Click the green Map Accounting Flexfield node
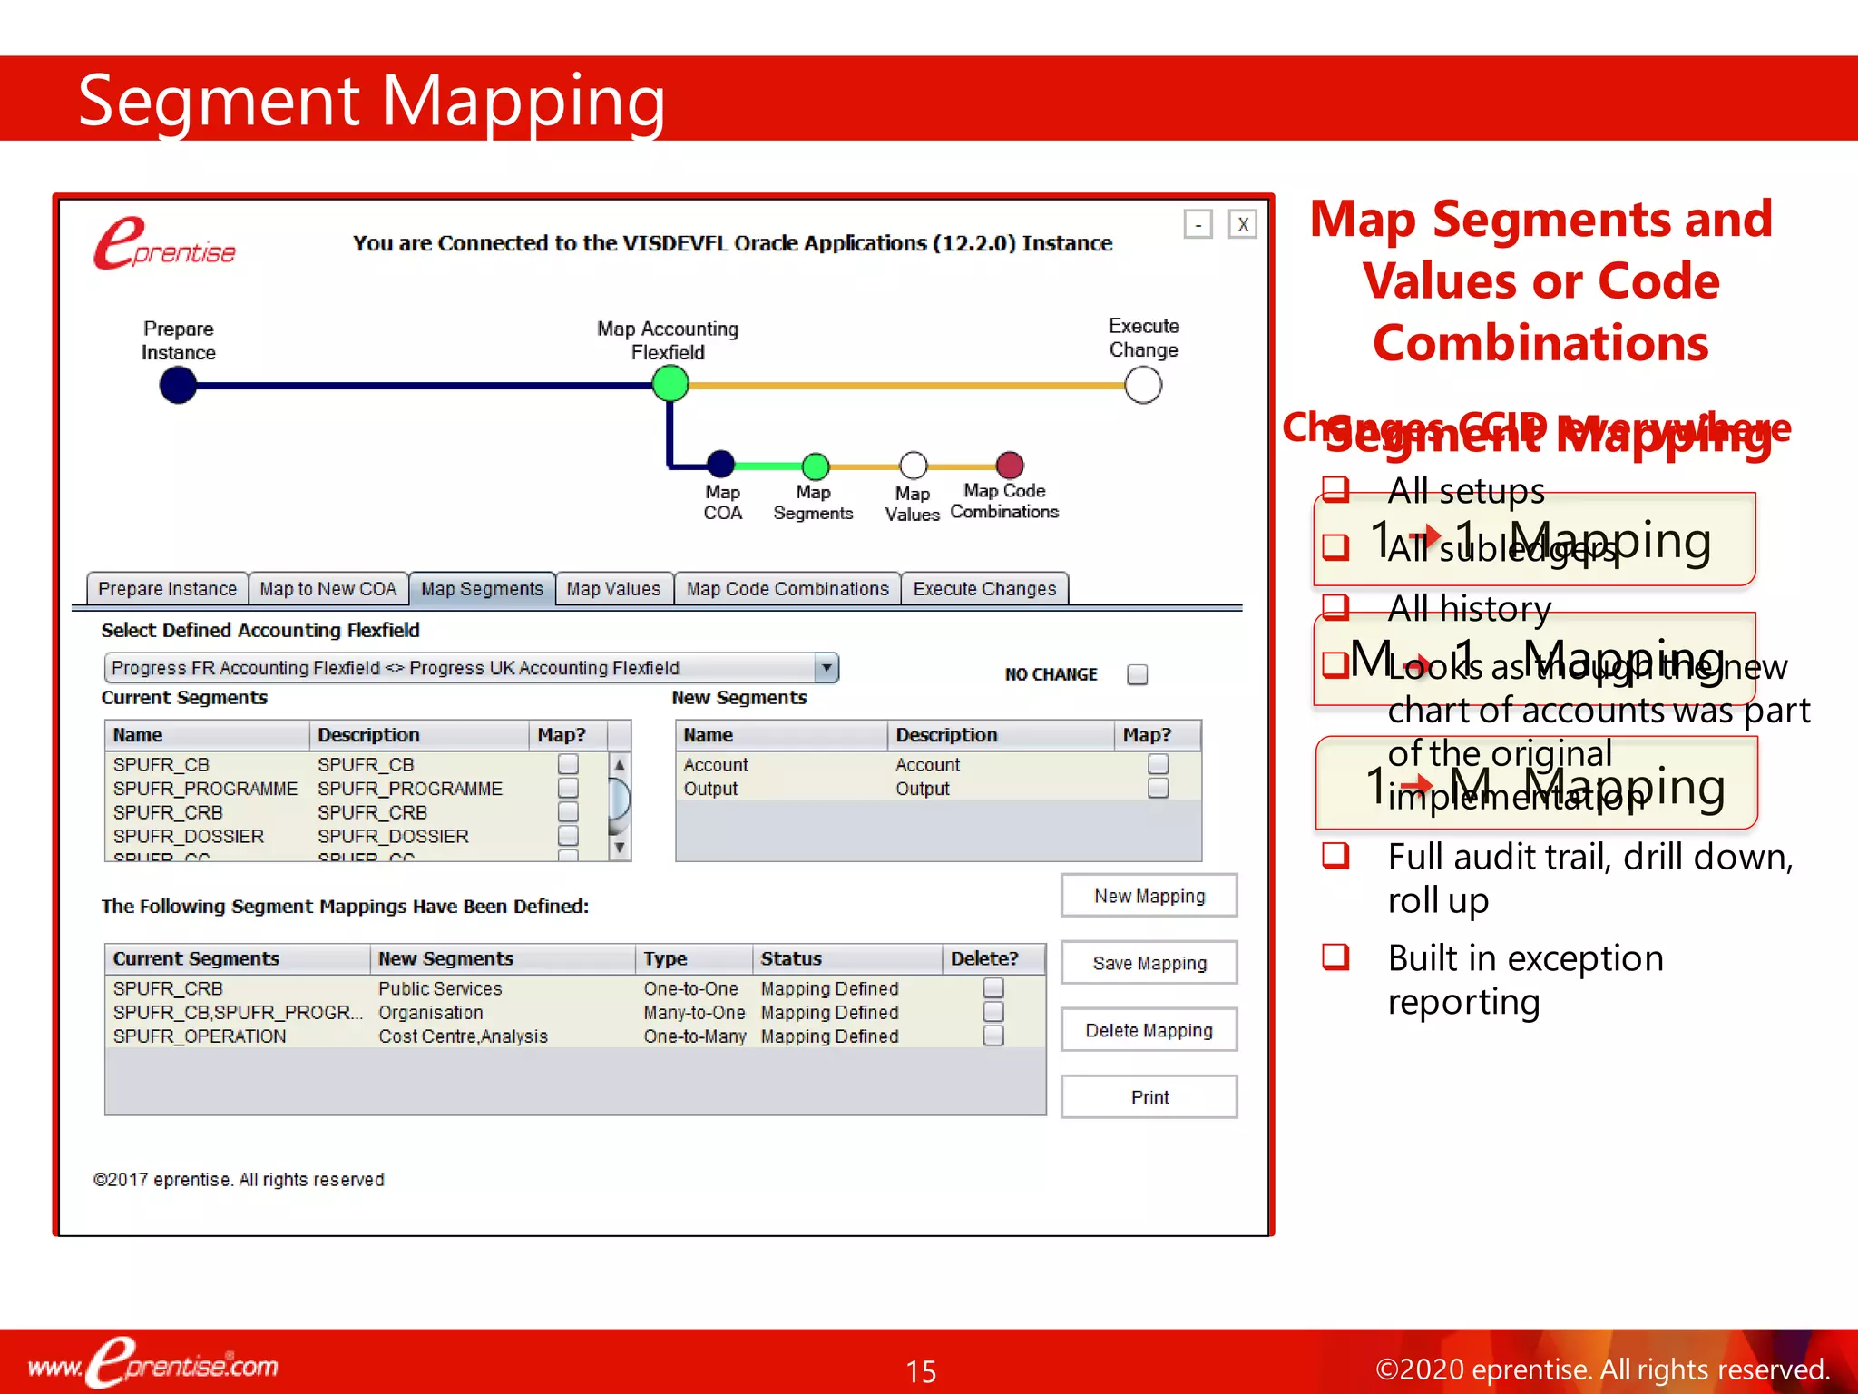Viewport: 1858px width, 1394px height. (x=670, y=384)
